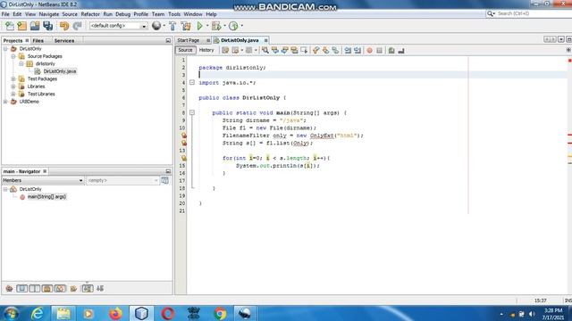Expand the URLDemo project node

tap(5, 102)
